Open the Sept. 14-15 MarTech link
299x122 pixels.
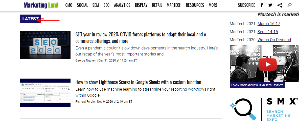click(x=268, y=32)
